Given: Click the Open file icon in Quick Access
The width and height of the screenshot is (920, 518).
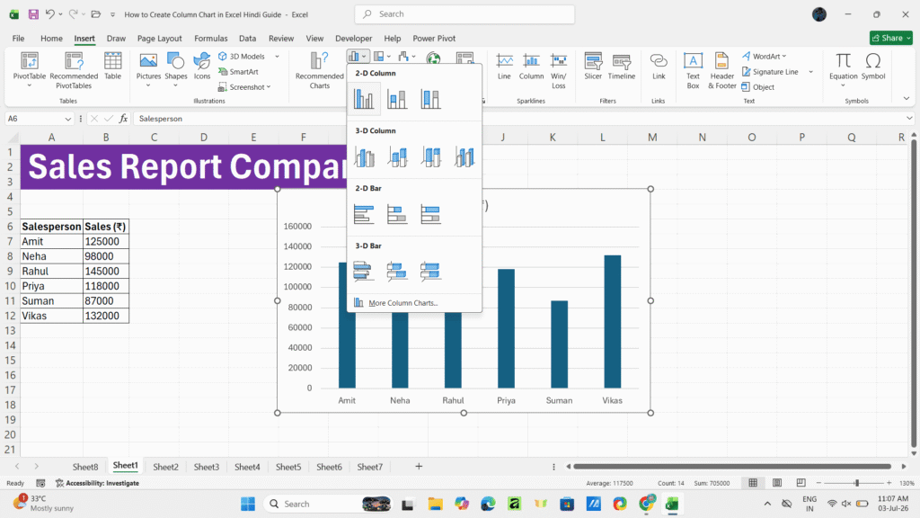Looking at the screenshot, I should [95, 14].
